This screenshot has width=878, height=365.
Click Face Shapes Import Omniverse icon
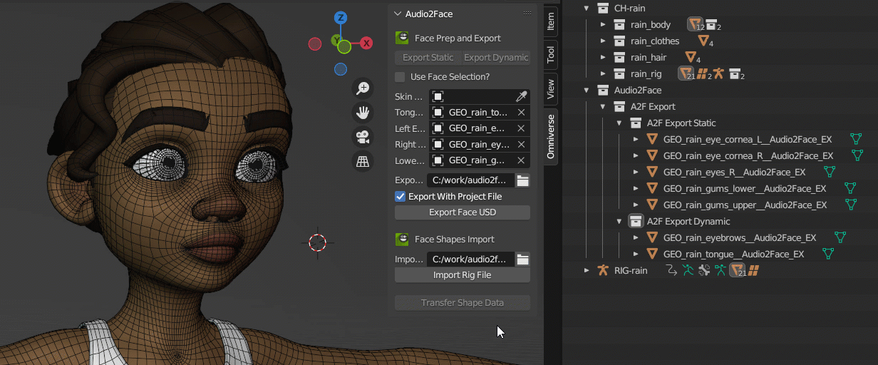click(402, 239)
